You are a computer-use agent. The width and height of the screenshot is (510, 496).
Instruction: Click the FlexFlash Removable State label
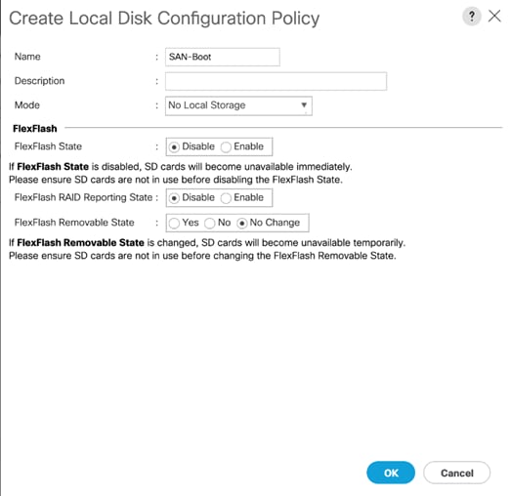point(74,223)
